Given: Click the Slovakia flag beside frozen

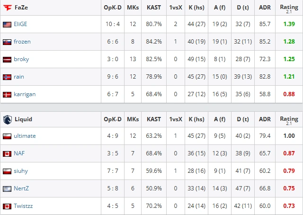Looking at the screenshot, I should 7,42.
